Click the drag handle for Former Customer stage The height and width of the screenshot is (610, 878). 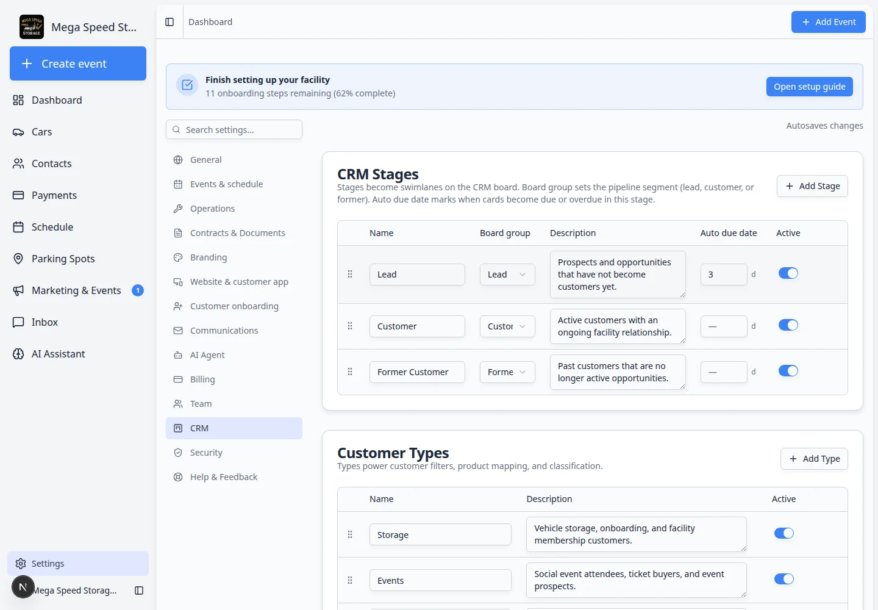tap(350, 371)
